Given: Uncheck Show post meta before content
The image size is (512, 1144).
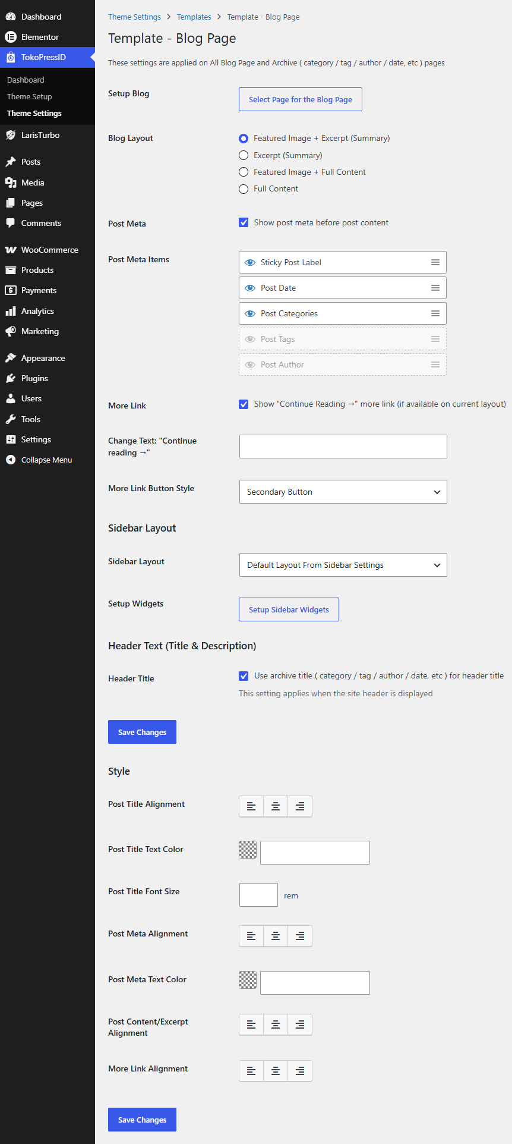Looking at the screenshot, I should (244, 222).
